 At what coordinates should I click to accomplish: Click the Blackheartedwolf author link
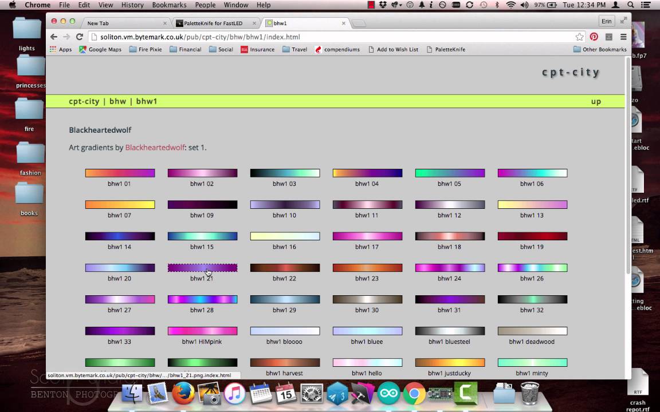point(155,148)
